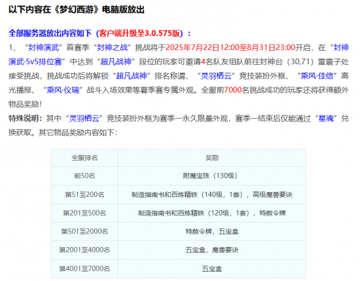
Task: Click the 五宝盒，魔兽要诀 reward cell
Action: pyautogui.click(x=212, y=250)
